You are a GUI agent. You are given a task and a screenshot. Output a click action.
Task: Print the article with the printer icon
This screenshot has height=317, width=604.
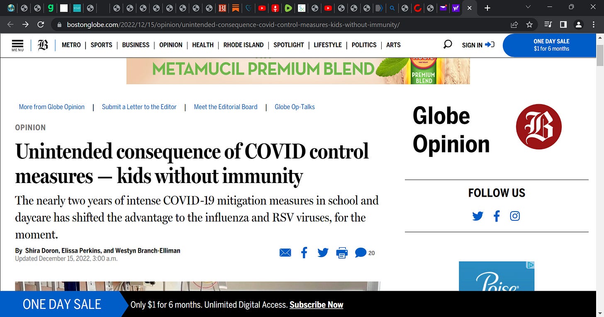coord(342,253)
